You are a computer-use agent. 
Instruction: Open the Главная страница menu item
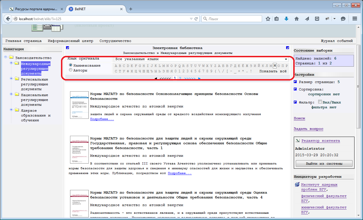coord(24,41)
